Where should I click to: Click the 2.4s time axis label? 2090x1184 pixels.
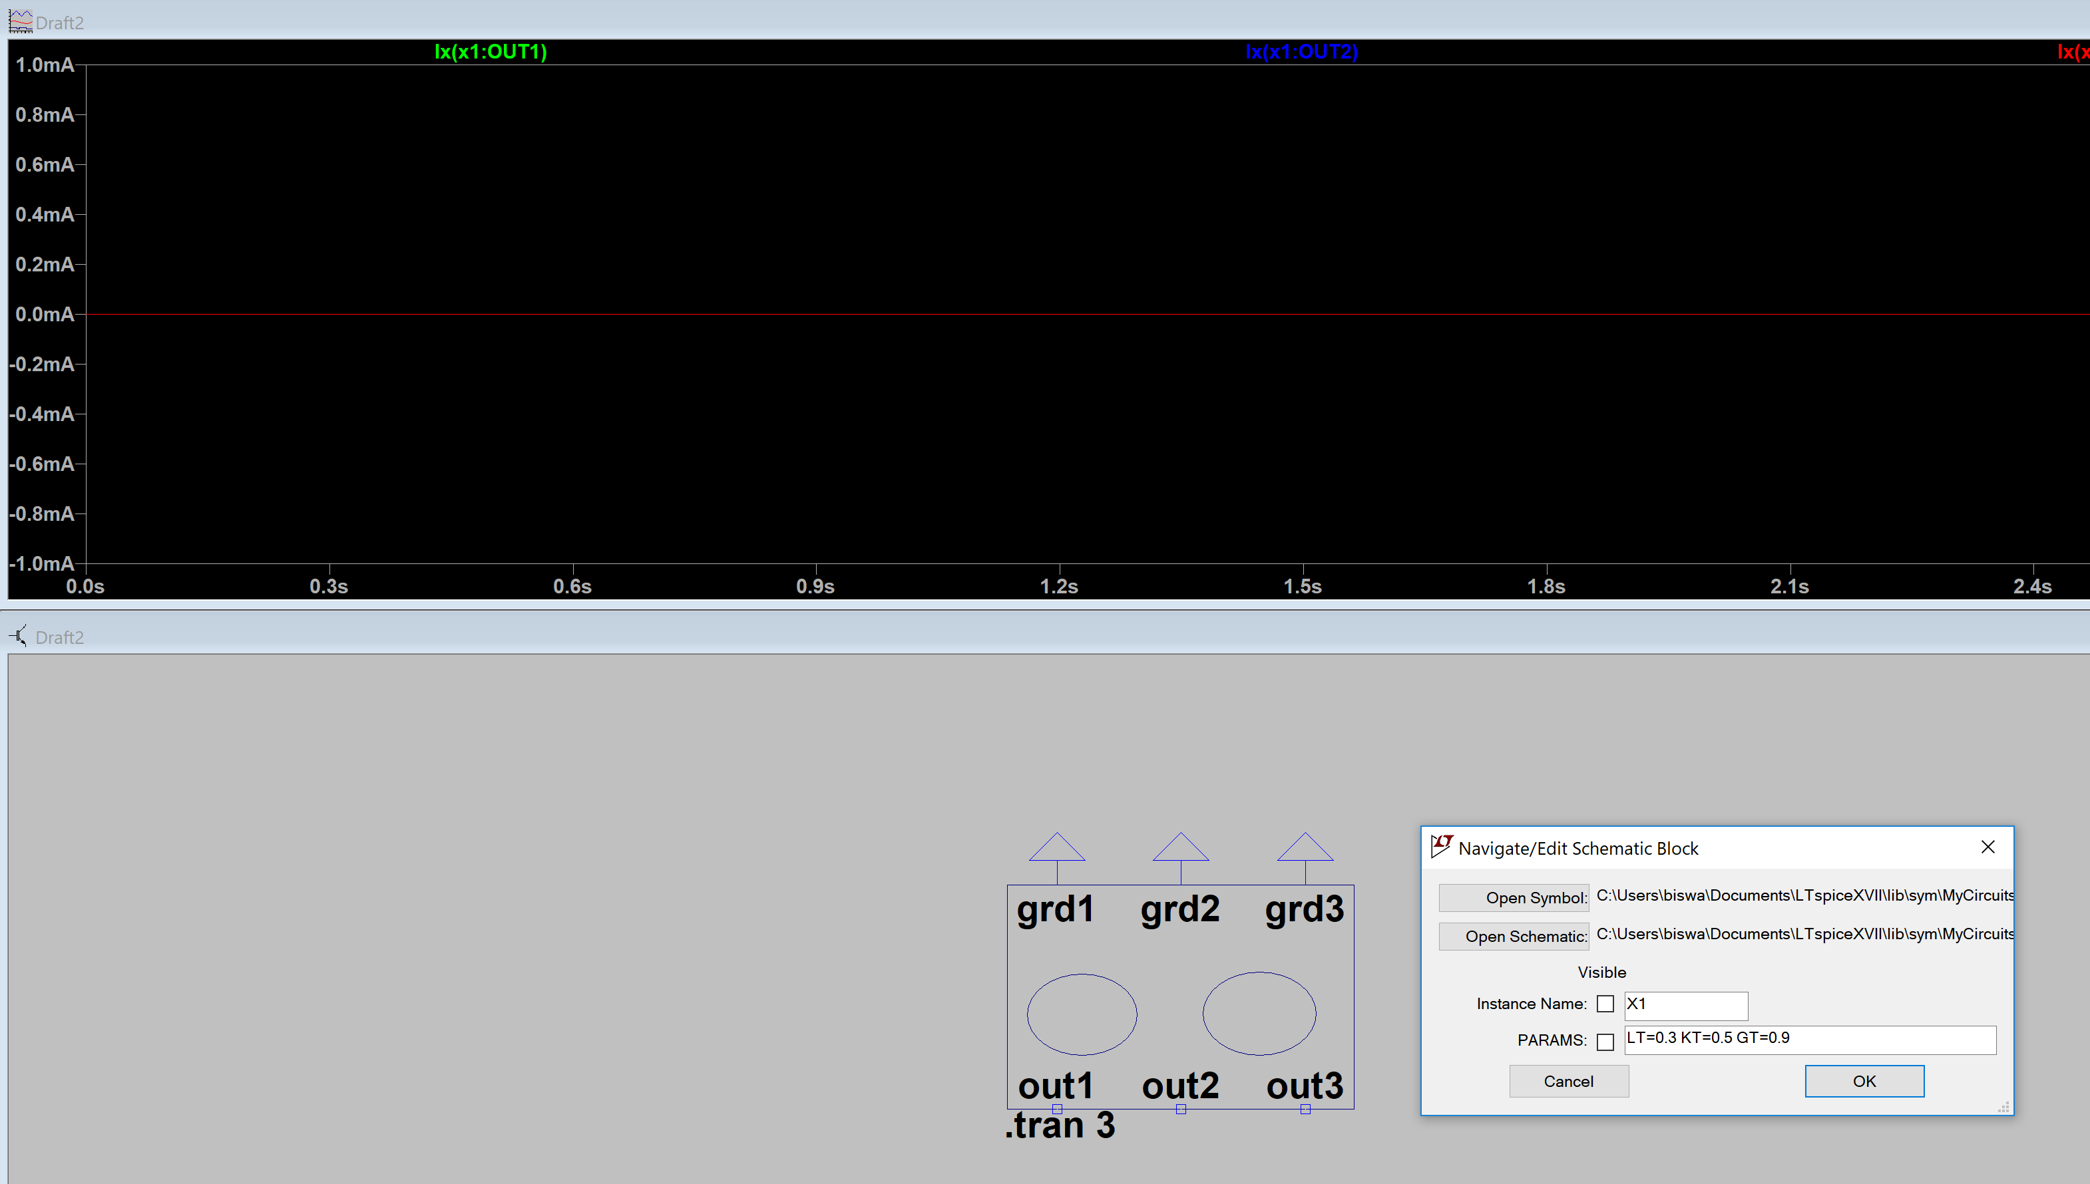[2032, 586]
